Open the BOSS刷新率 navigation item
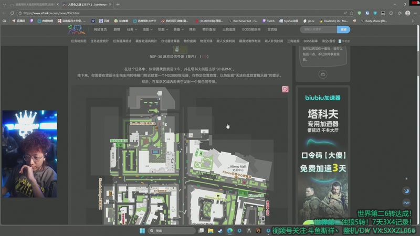 [251, 29]
